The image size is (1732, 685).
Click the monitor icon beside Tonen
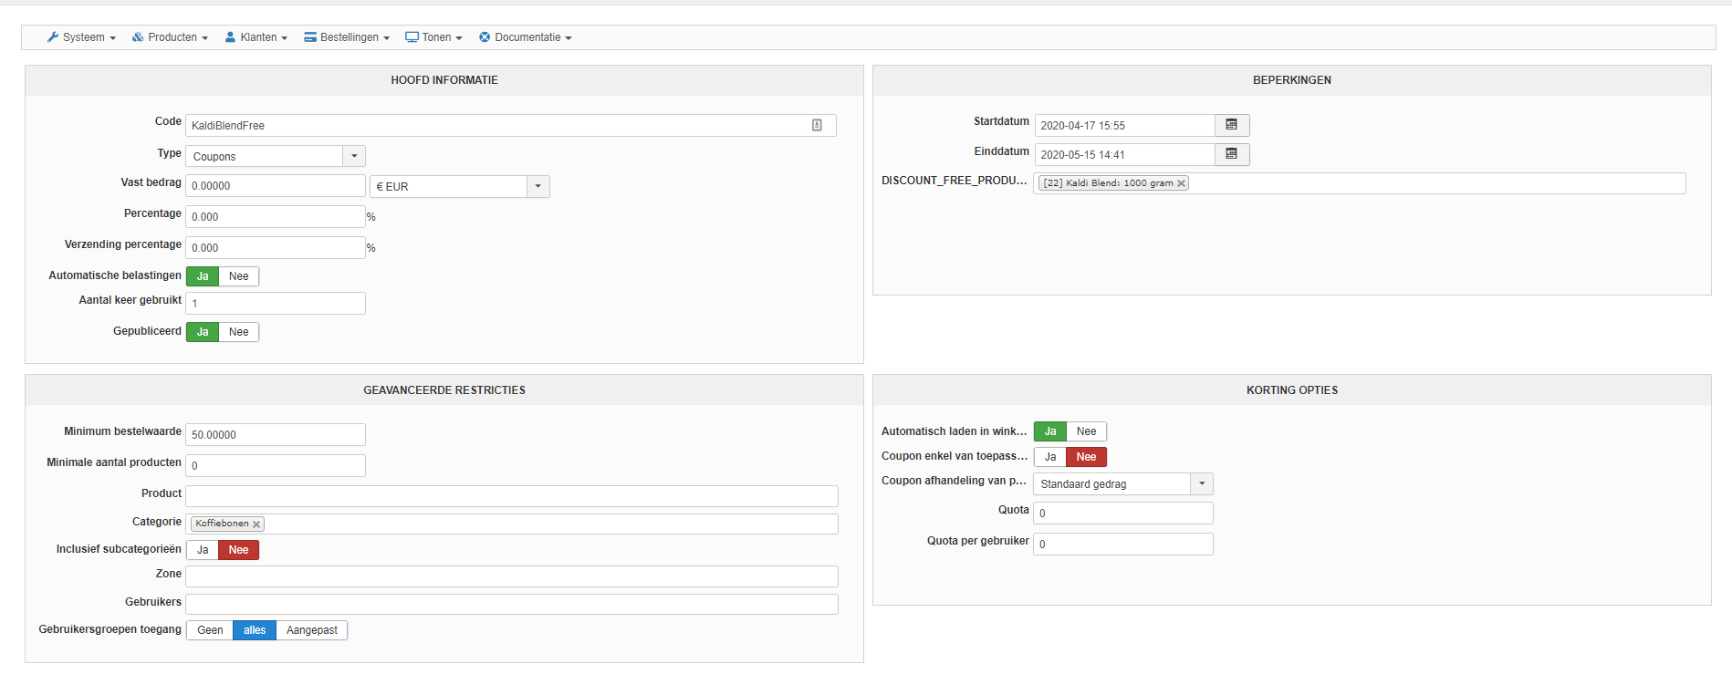pos(412,37)
